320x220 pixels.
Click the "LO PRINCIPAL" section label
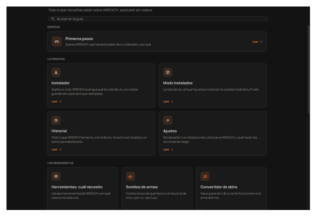point(56,59)
